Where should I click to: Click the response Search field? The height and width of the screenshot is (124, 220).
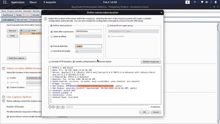pyautogui.click(x=107, y=107)
